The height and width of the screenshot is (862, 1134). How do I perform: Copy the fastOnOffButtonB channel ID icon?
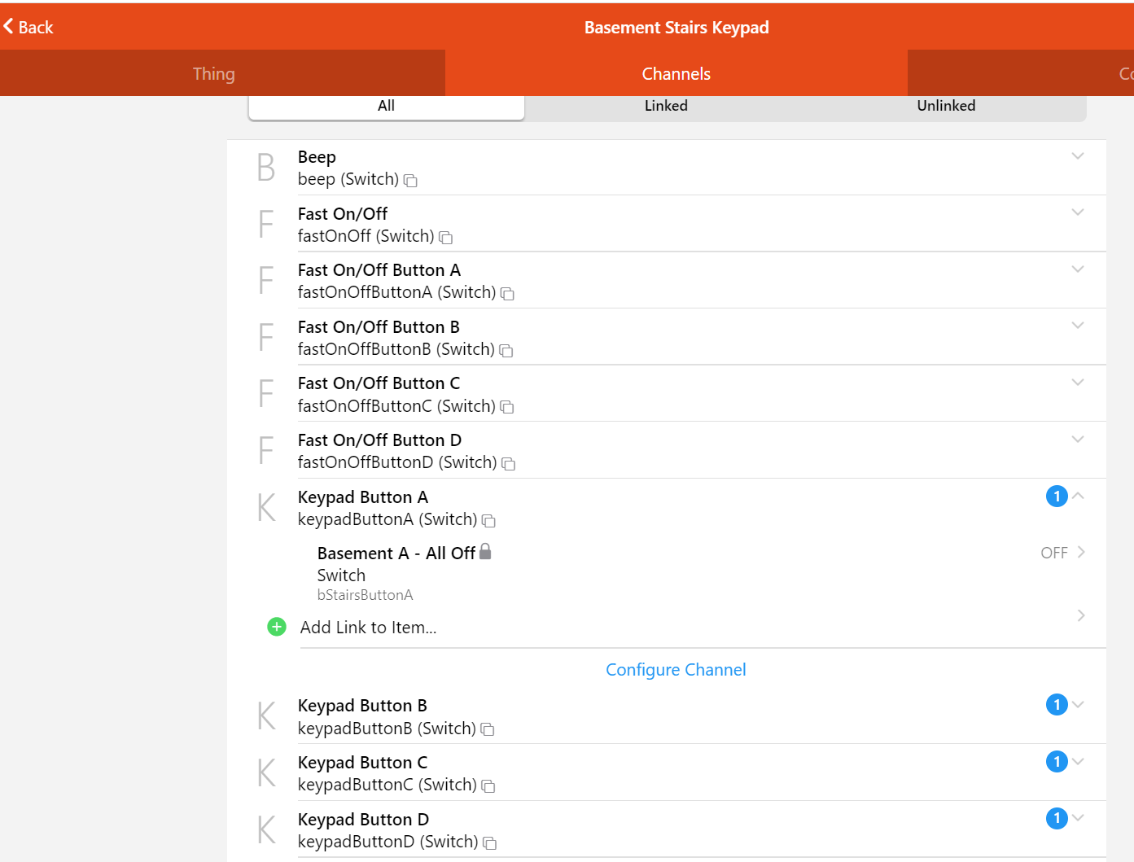pos(506,351)
